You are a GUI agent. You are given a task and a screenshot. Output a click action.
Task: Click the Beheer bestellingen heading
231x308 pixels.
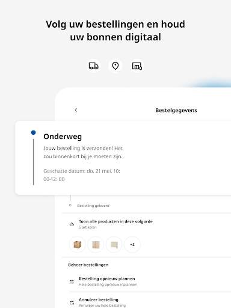point(88,265)
